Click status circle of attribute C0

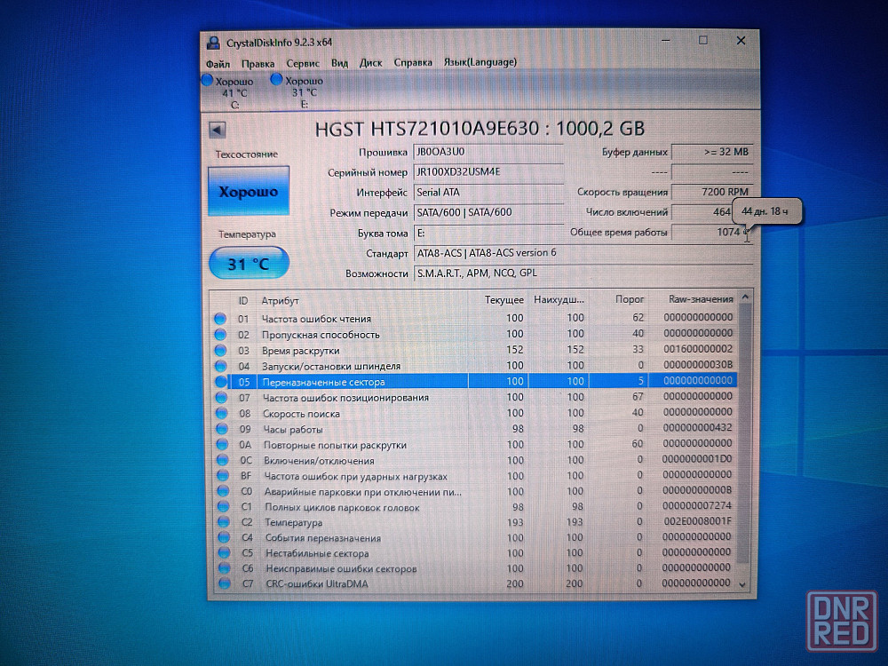tap(223, 491)
